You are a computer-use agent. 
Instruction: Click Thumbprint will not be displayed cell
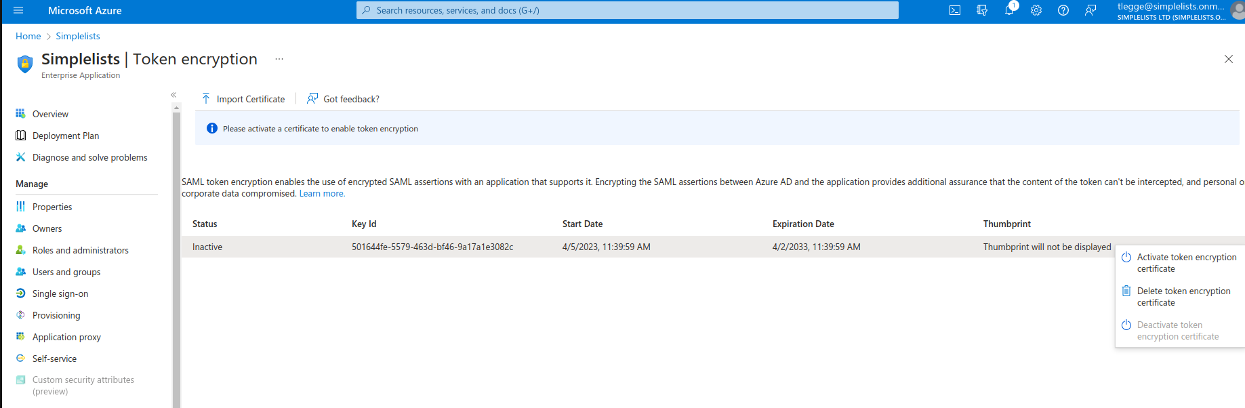(1047, 247)
